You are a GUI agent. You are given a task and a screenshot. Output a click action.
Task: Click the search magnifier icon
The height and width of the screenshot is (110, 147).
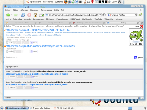pyautogui.click(x=136, y=15)
